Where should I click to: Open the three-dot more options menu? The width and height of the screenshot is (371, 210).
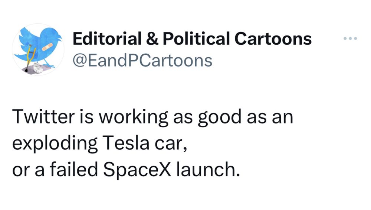pos(350,38)
